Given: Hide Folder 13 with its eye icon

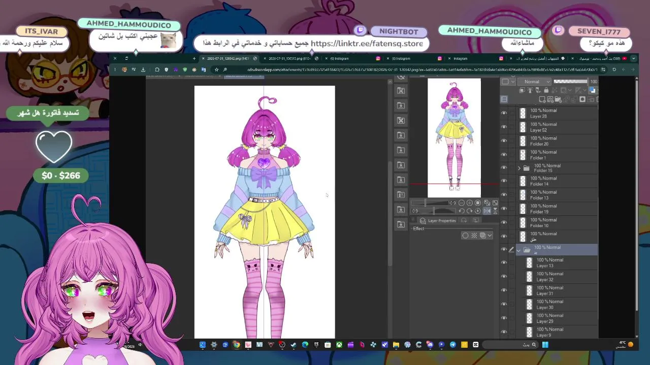Looking at the screenshot, I should coord(504,195).
